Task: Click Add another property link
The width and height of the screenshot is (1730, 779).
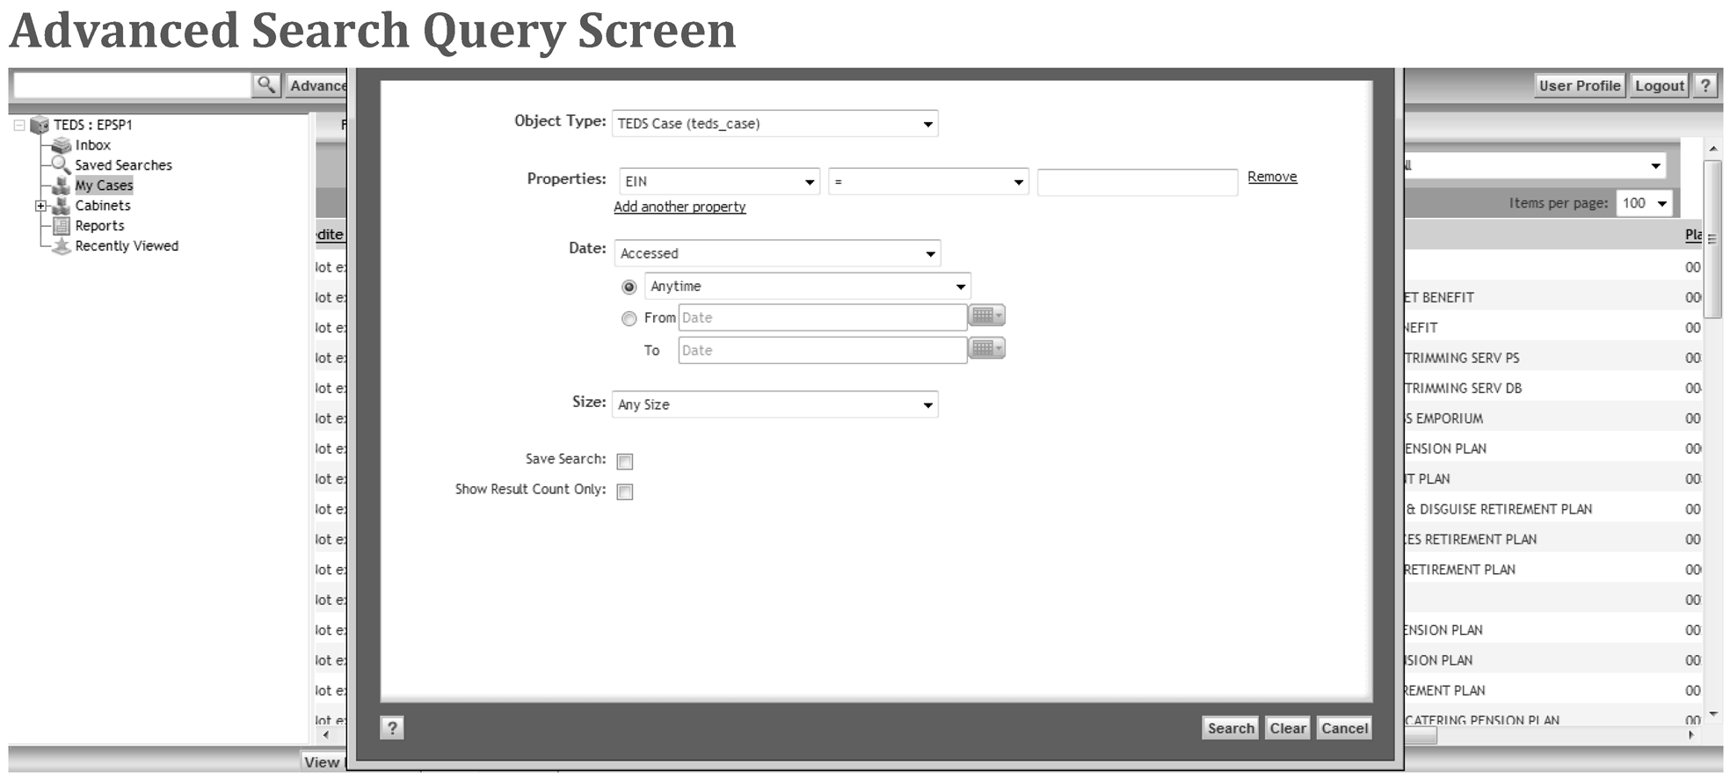Action: click(x=680, y=207)
